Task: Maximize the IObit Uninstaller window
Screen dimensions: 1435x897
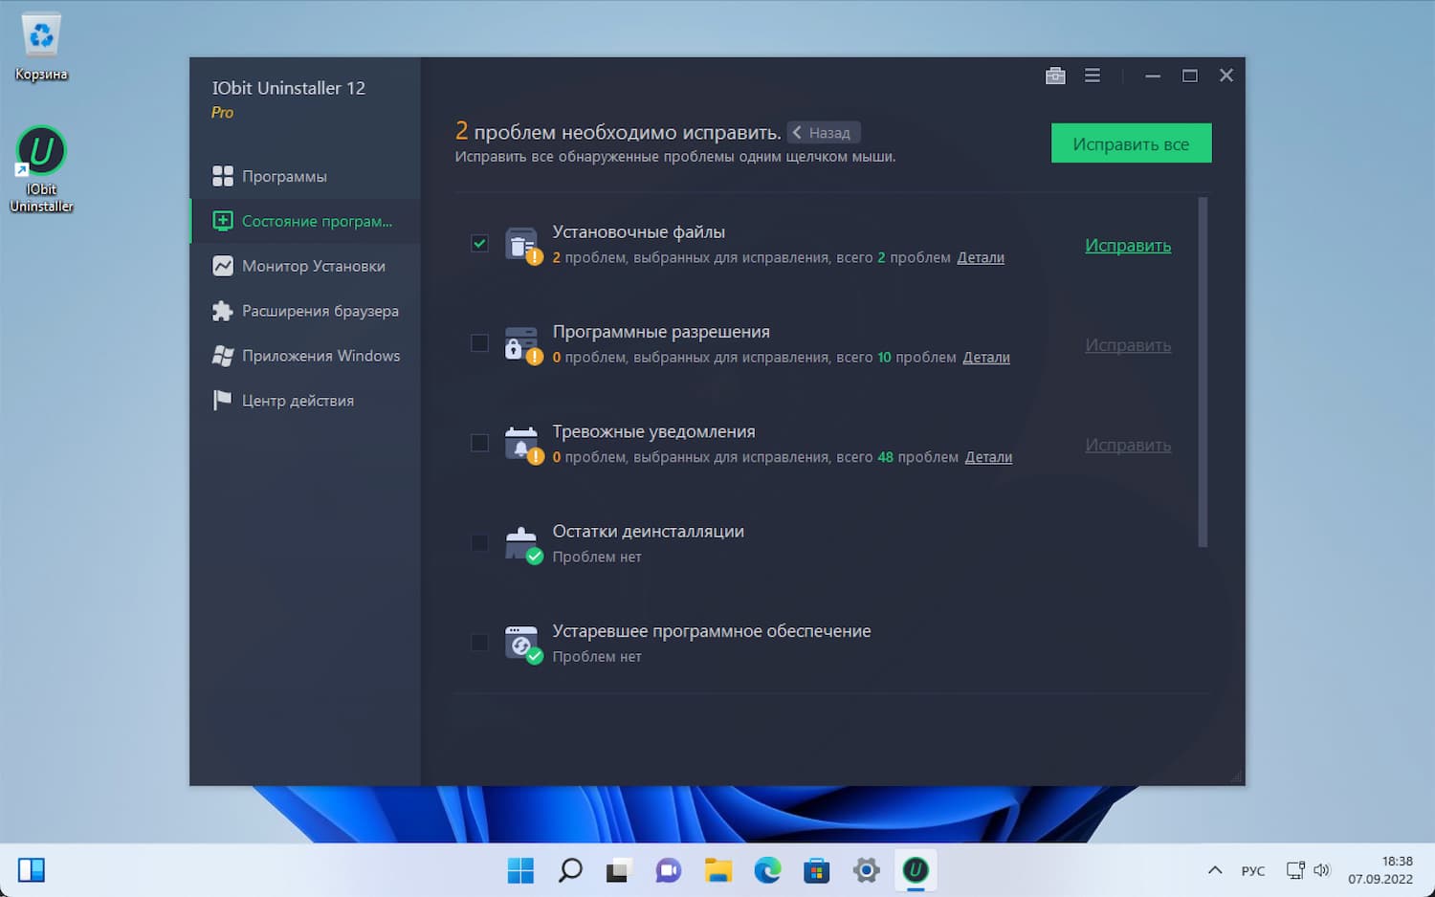Action: 1190,76
